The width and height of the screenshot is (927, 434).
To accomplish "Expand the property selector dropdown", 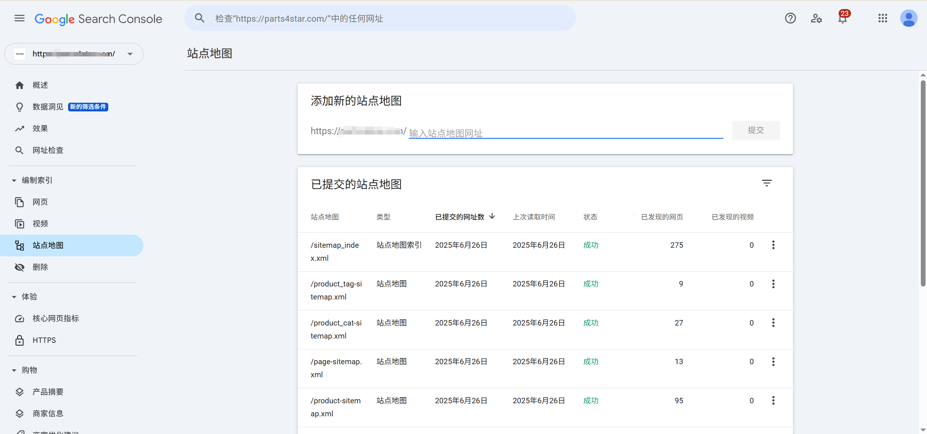I will coord(129,54).
